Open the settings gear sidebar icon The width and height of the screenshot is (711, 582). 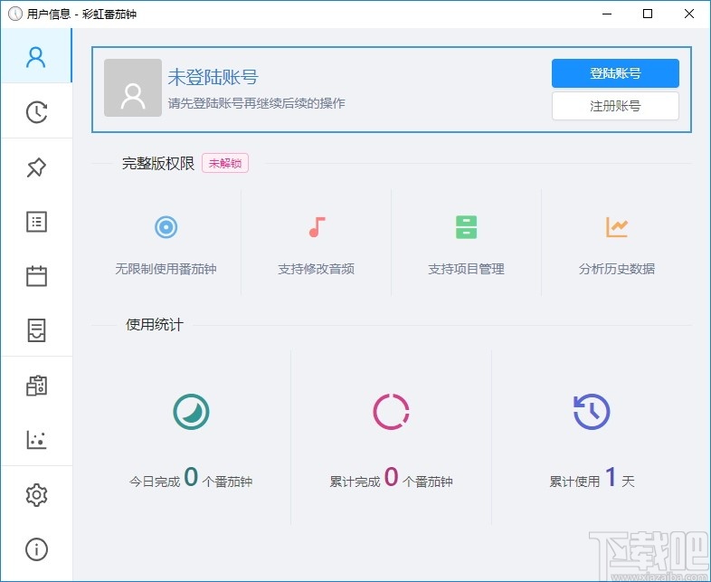click(x=36, y=494)
